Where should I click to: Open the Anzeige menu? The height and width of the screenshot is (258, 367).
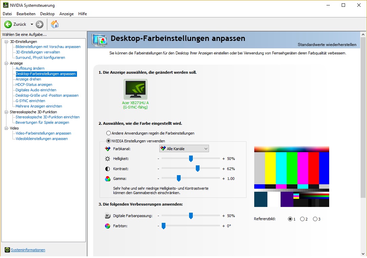click(x=67, y=14)
